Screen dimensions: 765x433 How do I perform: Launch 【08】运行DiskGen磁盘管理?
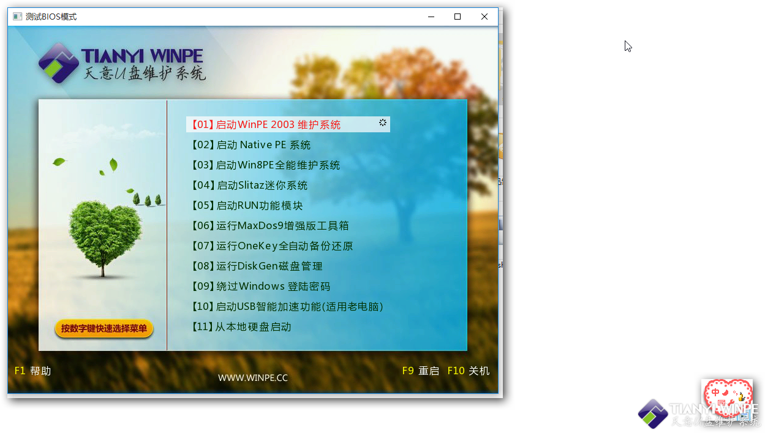pyautogui.click(x=257, y=266)
